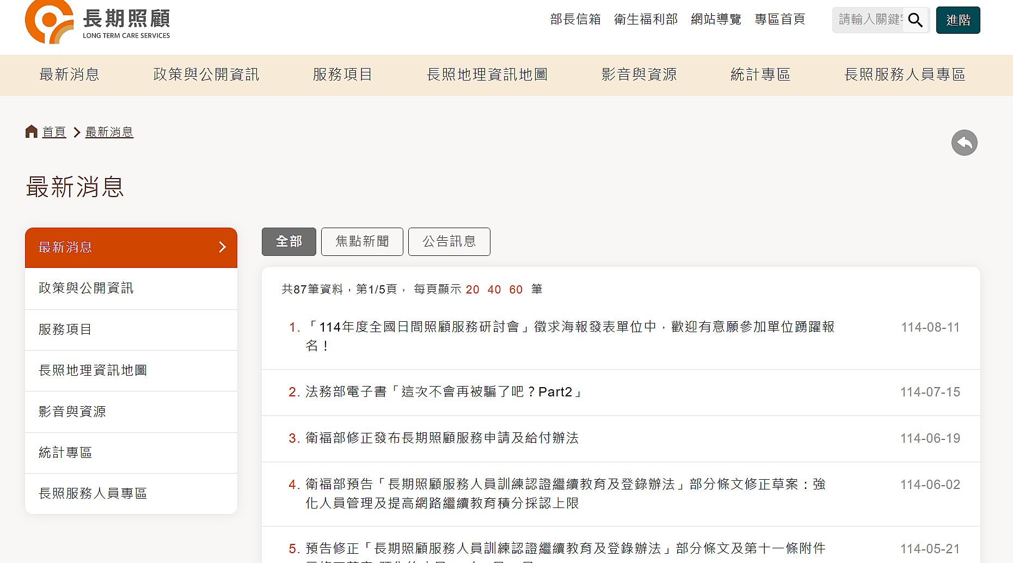Screen dimensions: 1013x563
Task: Show 40 items per page
Action: coord(494,290)
